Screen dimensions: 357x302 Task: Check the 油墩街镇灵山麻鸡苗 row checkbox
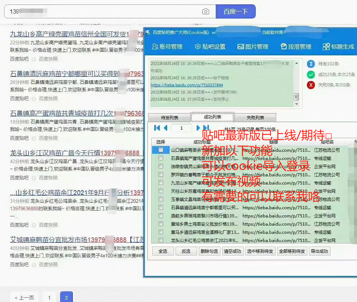(161, 166)
